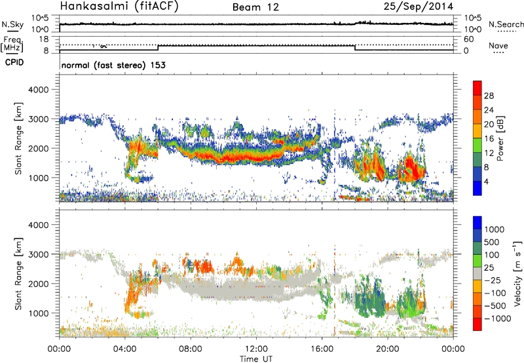
Task: Click the 4 dB tick label
Action: [486, 181]
